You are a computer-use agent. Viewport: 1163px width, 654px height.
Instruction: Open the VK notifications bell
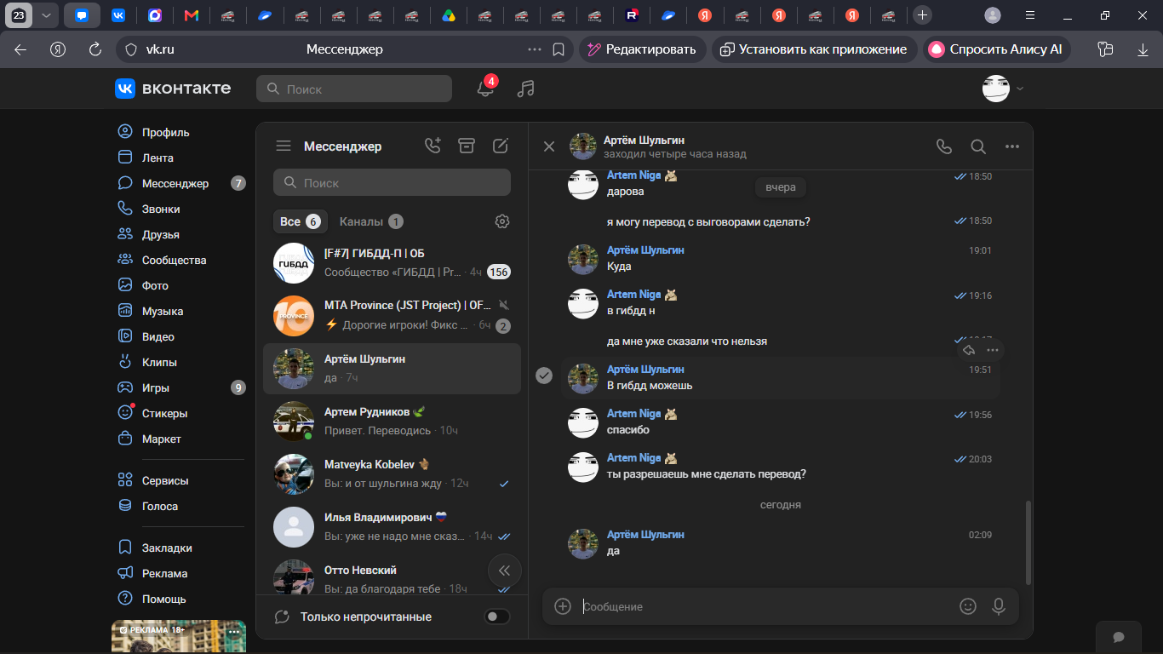pos(485,89)
